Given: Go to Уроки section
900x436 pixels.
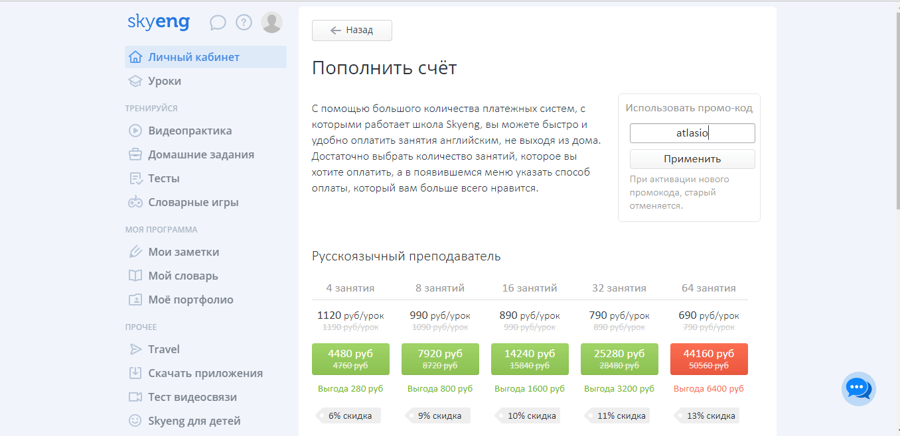Looking at the screenshot, I should pos(164,81).
